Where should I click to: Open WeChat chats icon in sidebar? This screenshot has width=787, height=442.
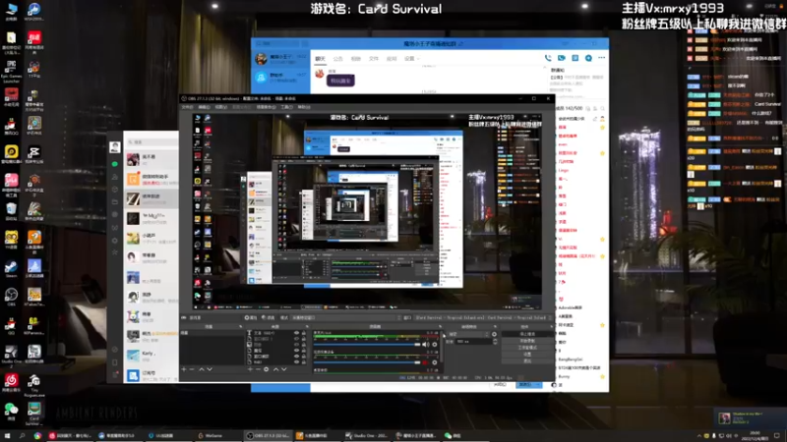click(x=115, y=164)
